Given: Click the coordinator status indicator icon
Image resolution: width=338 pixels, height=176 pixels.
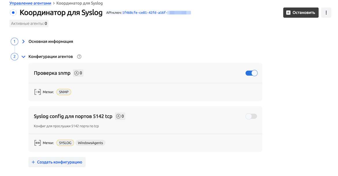Looking at the screenshot, I should [13, 13].
